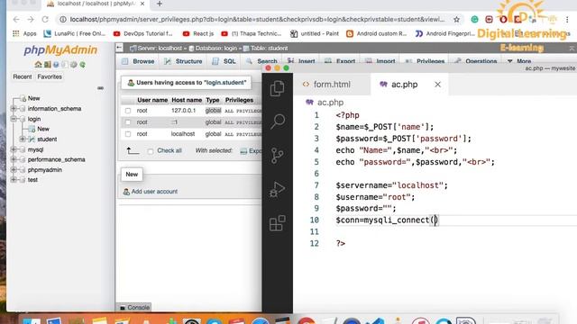Click browser forward arrow
Screen dimensions: 577x324
[x=31, y=19]
